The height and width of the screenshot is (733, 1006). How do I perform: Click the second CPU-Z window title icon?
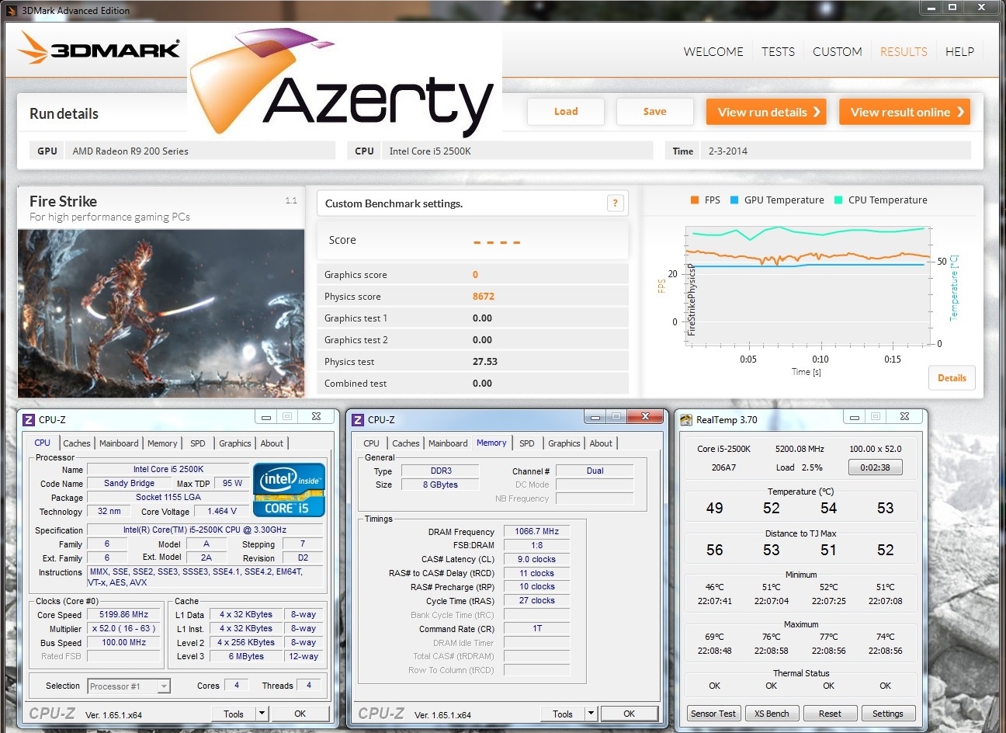click(x=358, y=419)
